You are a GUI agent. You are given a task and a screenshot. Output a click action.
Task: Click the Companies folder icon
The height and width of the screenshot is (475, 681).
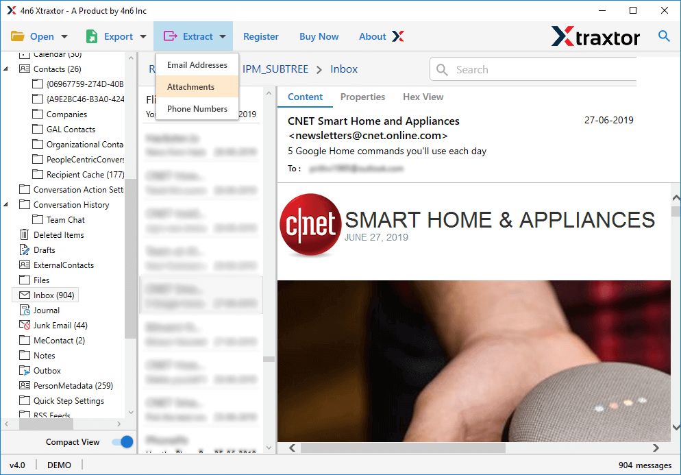38,114
